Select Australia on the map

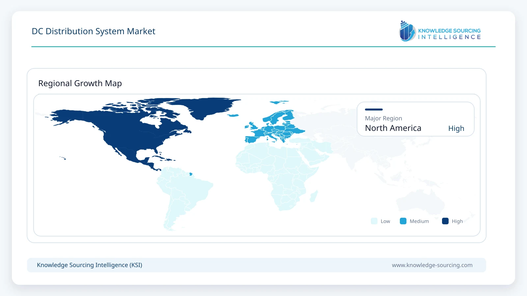(420, 202)
